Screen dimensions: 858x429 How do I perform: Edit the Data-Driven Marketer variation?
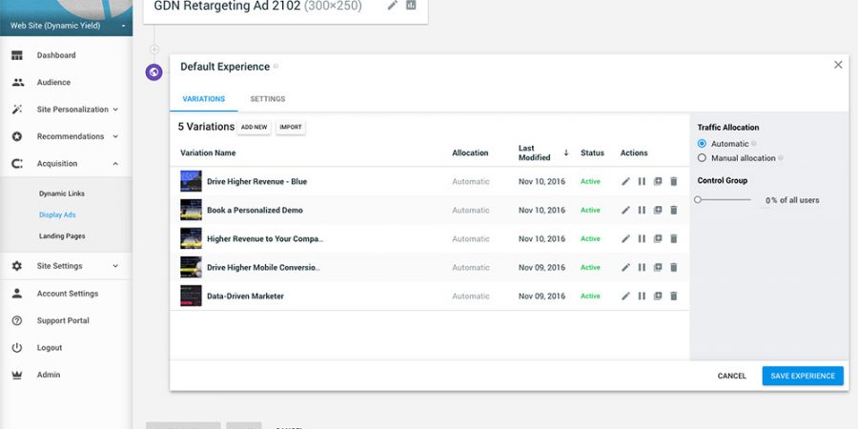[x=625, y=296]
